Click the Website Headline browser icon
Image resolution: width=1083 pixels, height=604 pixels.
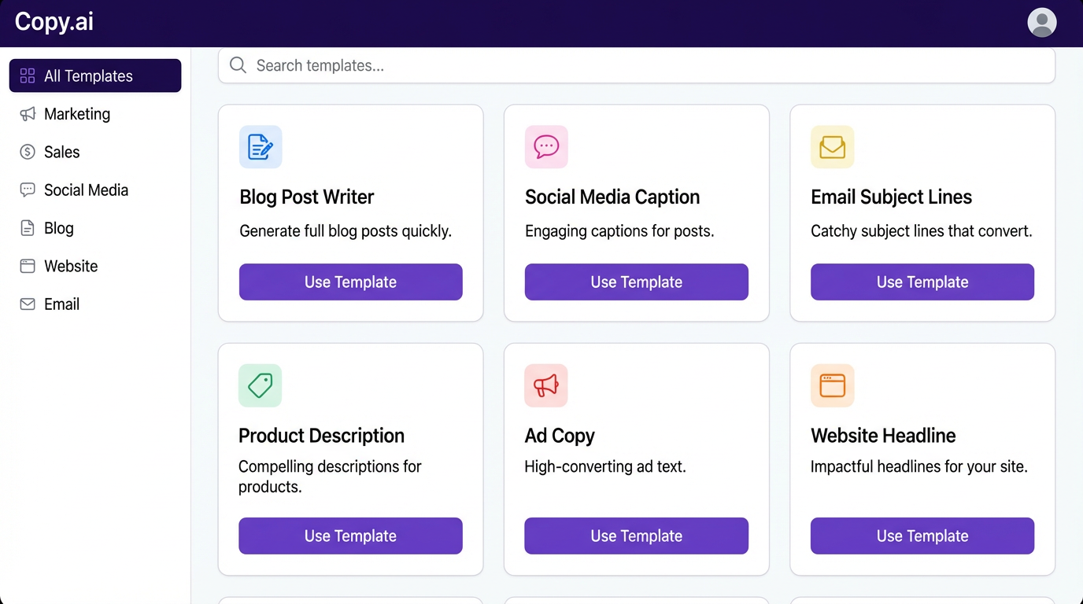(x=832, y=385)
